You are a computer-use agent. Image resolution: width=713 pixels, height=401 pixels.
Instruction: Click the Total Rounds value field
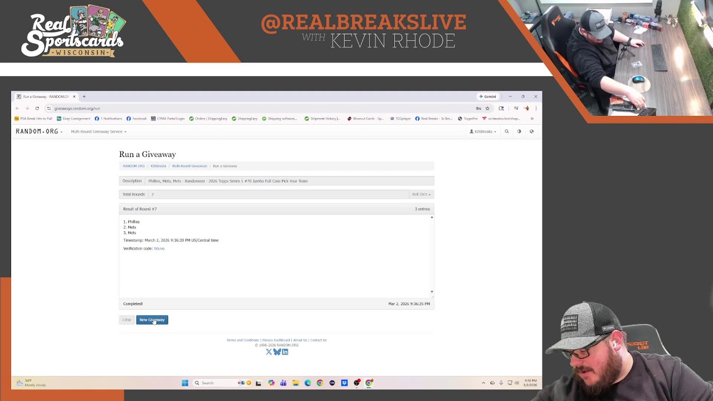[279, 194]
